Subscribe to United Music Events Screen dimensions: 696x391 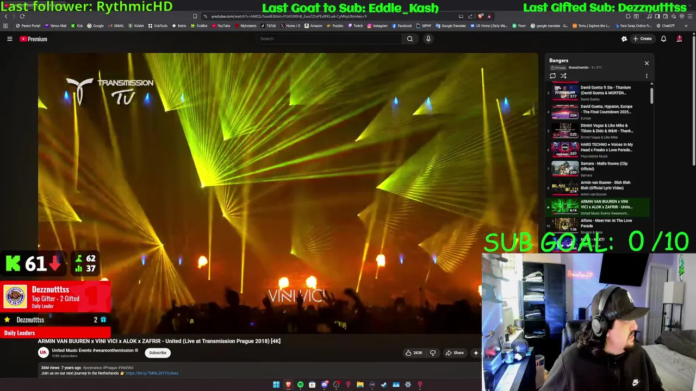[x=158, y=353]
